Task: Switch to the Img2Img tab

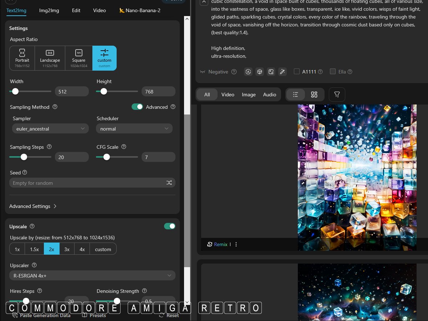Action: coord(49,10)
